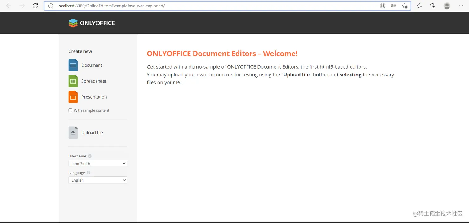Click the browser reload icon
Viewport: 469px width, 223px height.
(35, 6)
